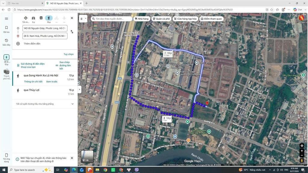308x173 pixels.
Task: Switch to flight travel mode
Action: (x=64, y=18)
